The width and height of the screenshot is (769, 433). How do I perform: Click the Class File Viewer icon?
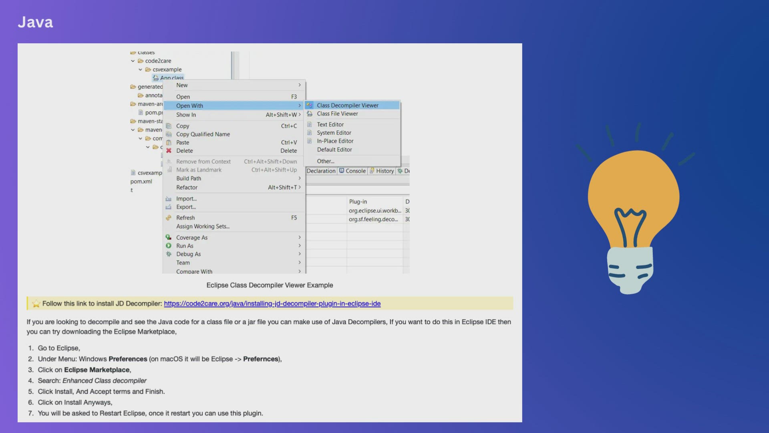point(310,114)
